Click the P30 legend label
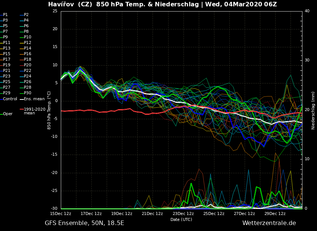Image resolution: width=317 pixels, height=231 pixels. [27, 93]
